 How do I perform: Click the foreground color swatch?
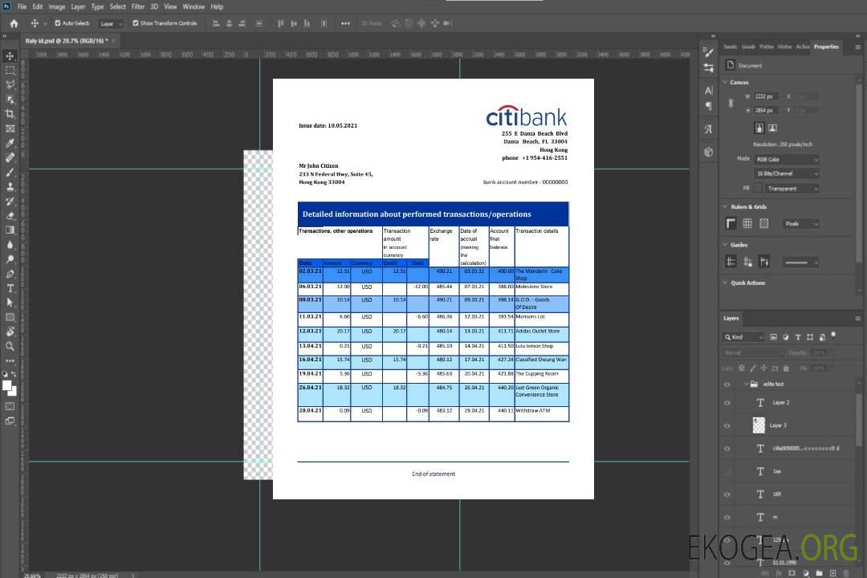pos(6,385)
